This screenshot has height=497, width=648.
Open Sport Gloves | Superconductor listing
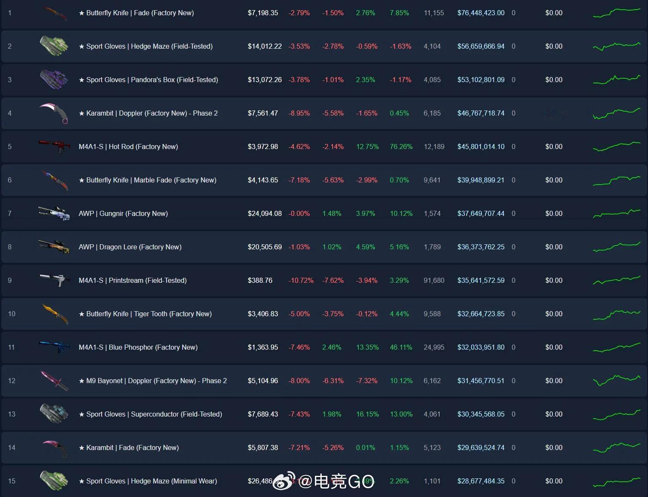(x=150, y=414)
